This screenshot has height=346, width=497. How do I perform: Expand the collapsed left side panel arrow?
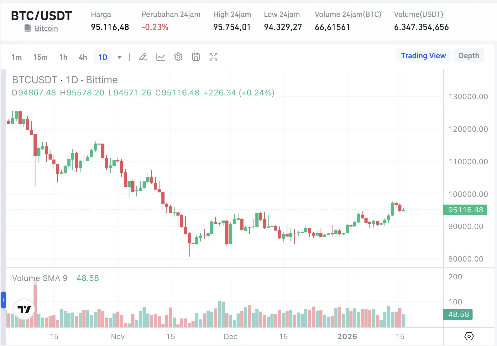(x=3, y=300)
